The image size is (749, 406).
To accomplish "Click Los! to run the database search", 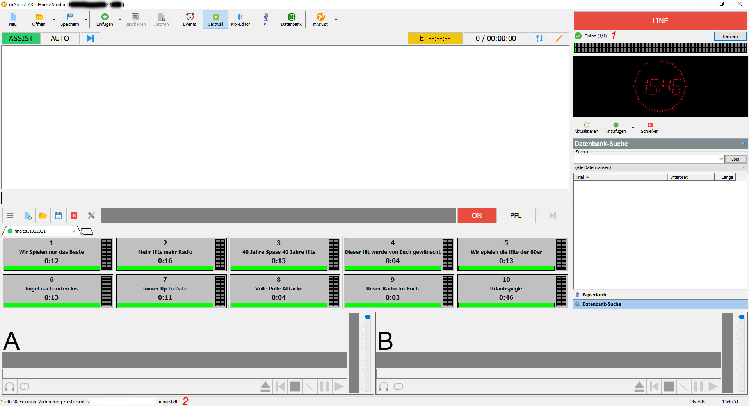I will [735, 159].
